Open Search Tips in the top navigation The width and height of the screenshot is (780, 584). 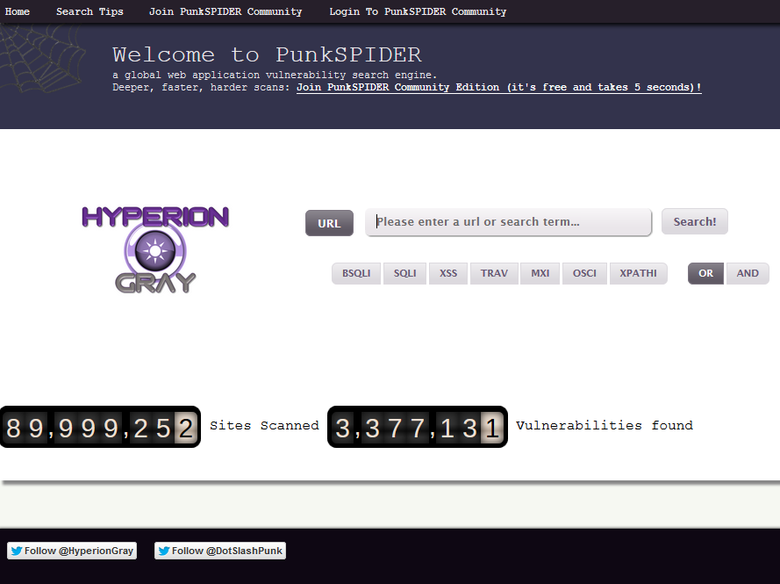point(89,11)
